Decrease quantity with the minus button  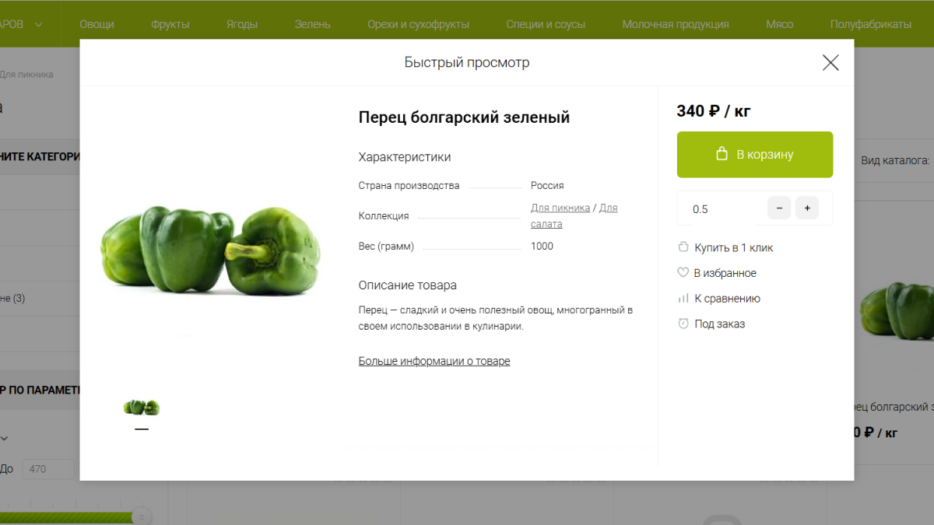(779, 208)
